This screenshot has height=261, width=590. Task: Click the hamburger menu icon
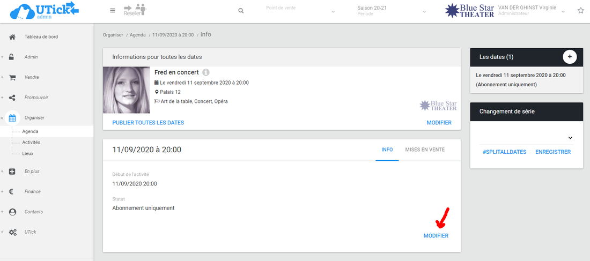tap(112, 11)
